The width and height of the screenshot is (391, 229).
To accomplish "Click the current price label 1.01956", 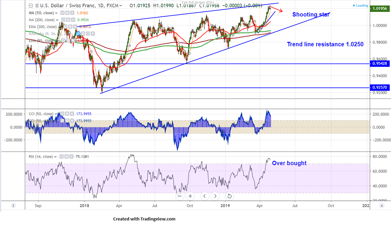I will pos(380,9).
